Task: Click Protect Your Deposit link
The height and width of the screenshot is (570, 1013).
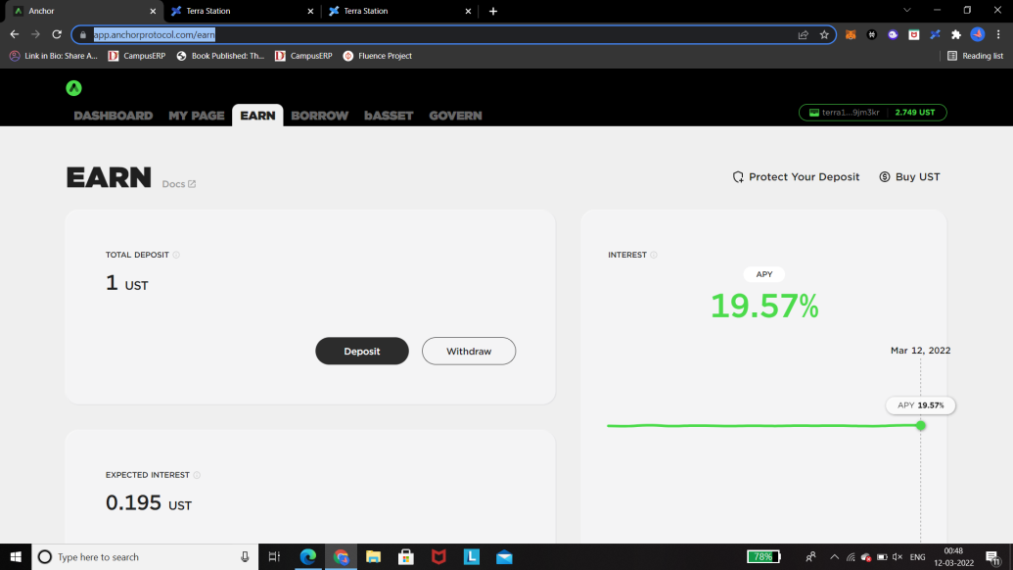Action: point(796,177)
